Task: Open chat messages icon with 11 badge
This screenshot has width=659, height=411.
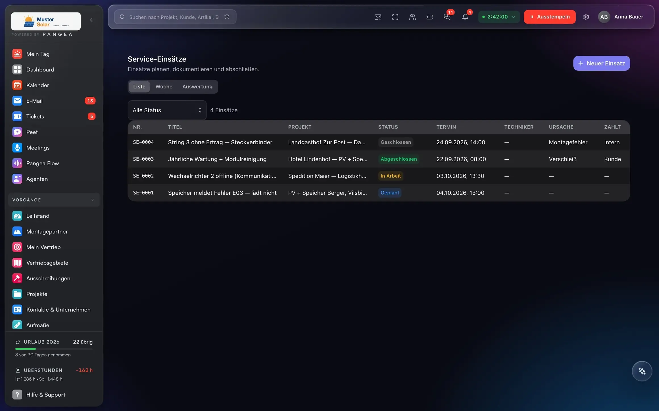Action: tap(447, 17)
